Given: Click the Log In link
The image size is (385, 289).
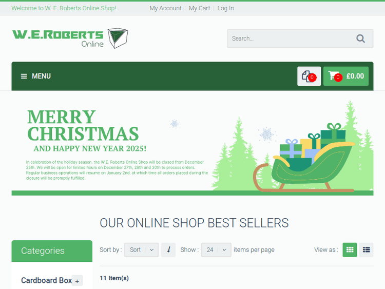Looking at the screenshot, I should click(x=226, y=8).
